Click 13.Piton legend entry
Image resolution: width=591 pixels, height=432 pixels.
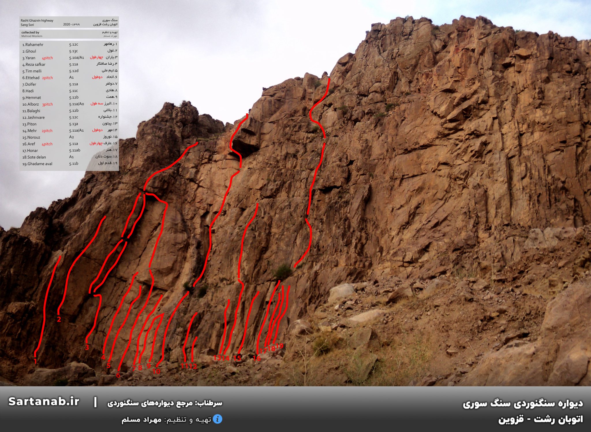click(29, 124)
